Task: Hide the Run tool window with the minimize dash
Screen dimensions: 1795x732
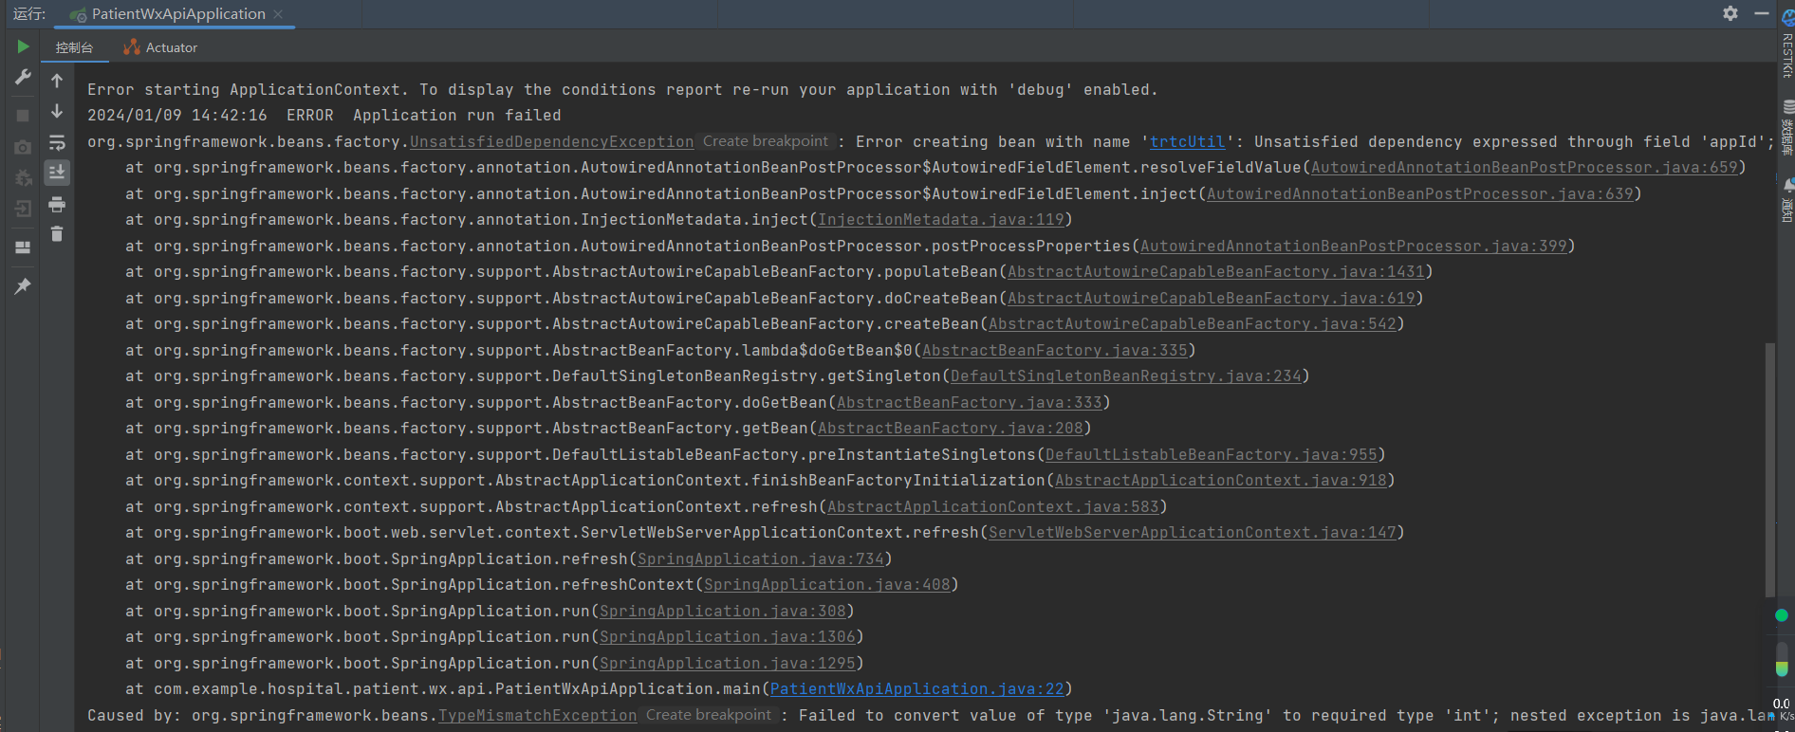Action: point(1762,13)
